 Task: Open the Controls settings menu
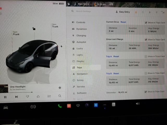(79, 22)
